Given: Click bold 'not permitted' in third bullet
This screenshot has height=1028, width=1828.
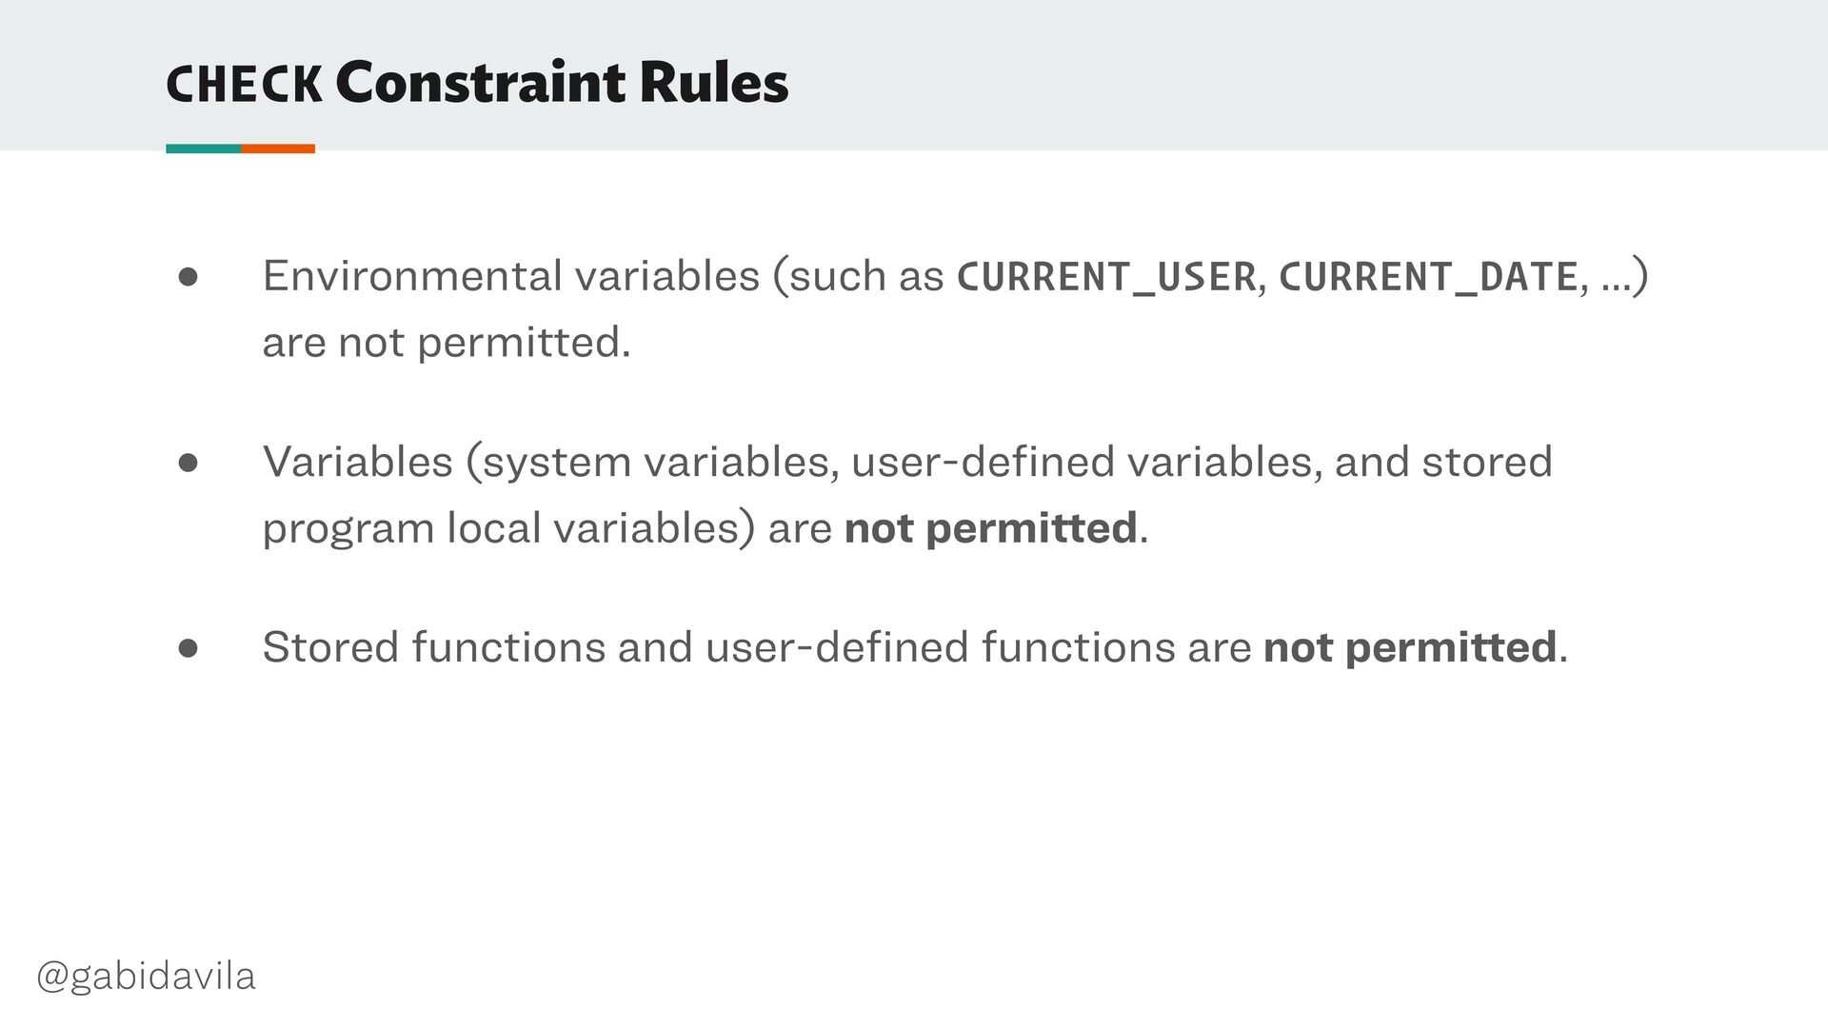Looking at the screenshot, I should (1410, 647).
